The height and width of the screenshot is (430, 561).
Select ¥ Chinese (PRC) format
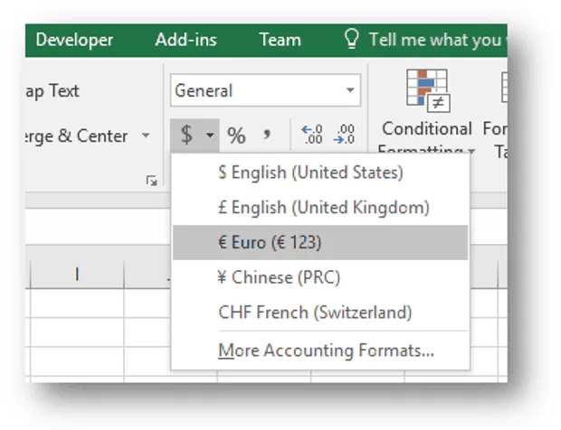pyautogui.click(x=320, y=277)
